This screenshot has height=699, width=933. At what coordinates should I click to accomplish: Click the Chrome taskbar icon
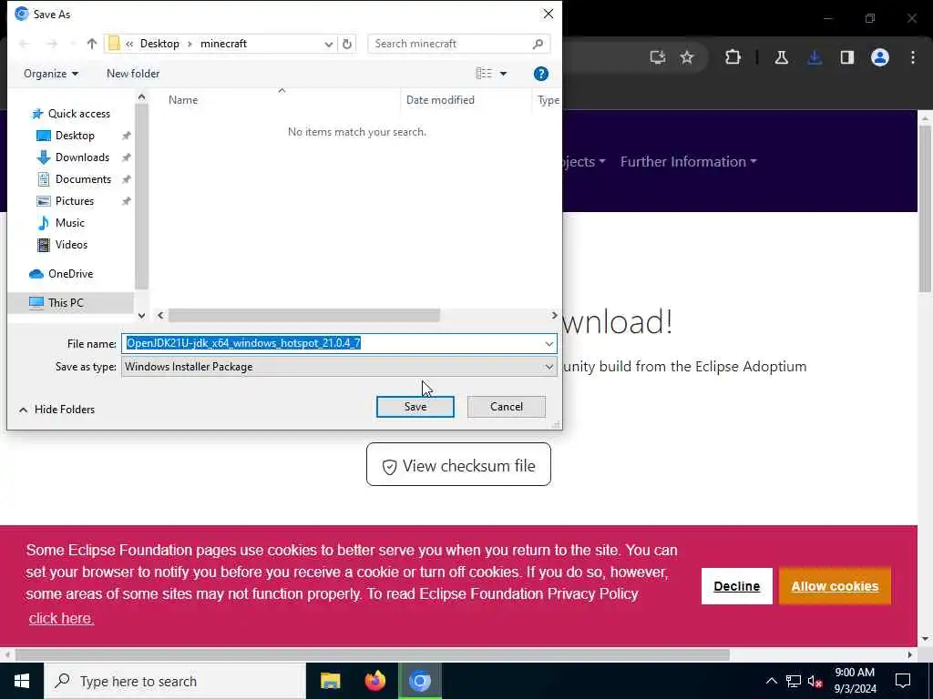coord(419,681)
